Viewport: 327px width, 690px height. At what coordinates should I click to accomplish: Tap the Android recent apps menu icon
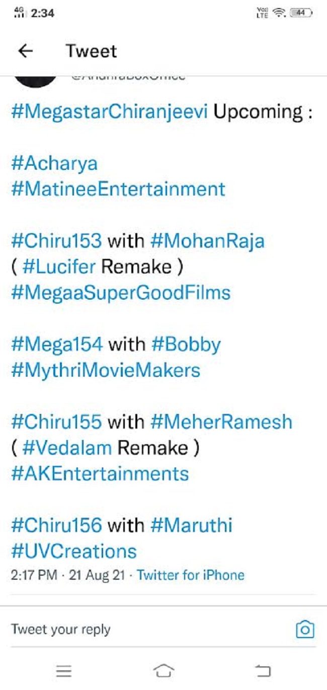pyautogui.click(x=64, y=670)
